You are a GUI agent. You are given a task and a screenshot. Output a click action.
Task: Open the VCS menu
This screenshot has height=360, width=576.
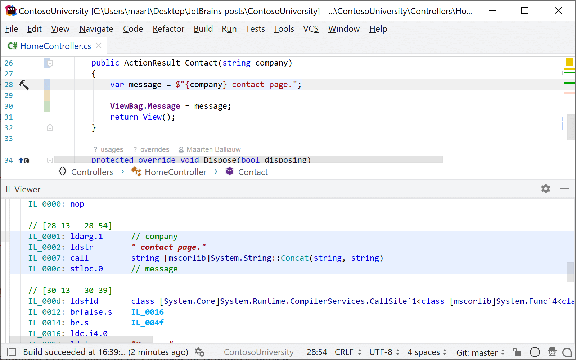point(310,29)
